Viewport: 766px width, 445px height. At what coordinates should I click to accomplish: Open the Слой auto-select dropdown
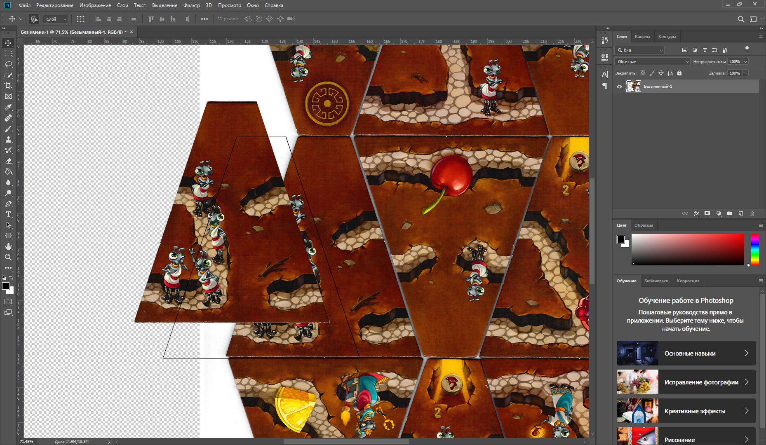[56, 19]
